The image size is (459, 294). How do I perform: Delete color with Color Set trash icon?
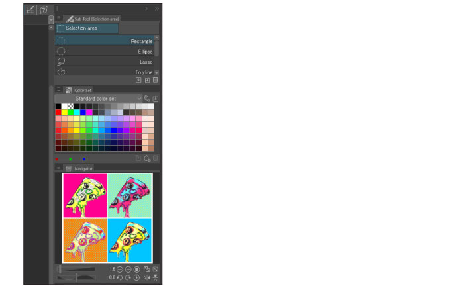point(156,158)
